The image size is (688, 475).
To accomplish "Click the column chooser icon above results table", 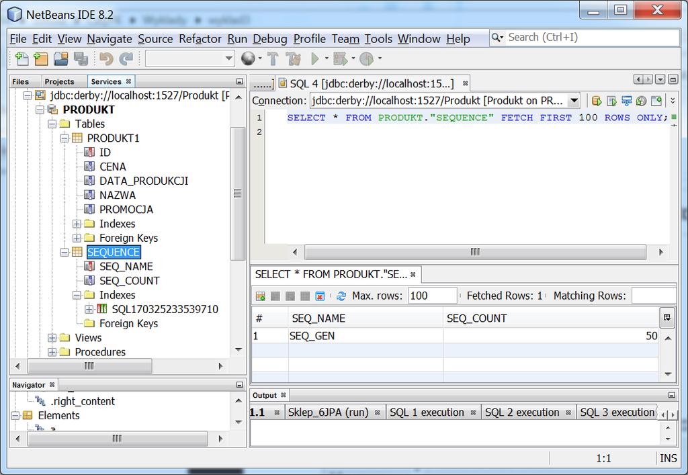I will point(667,318).
